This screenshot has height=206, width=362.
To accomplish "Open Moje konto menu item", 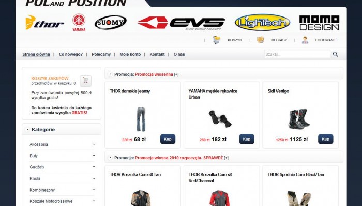I will [130, 54].
